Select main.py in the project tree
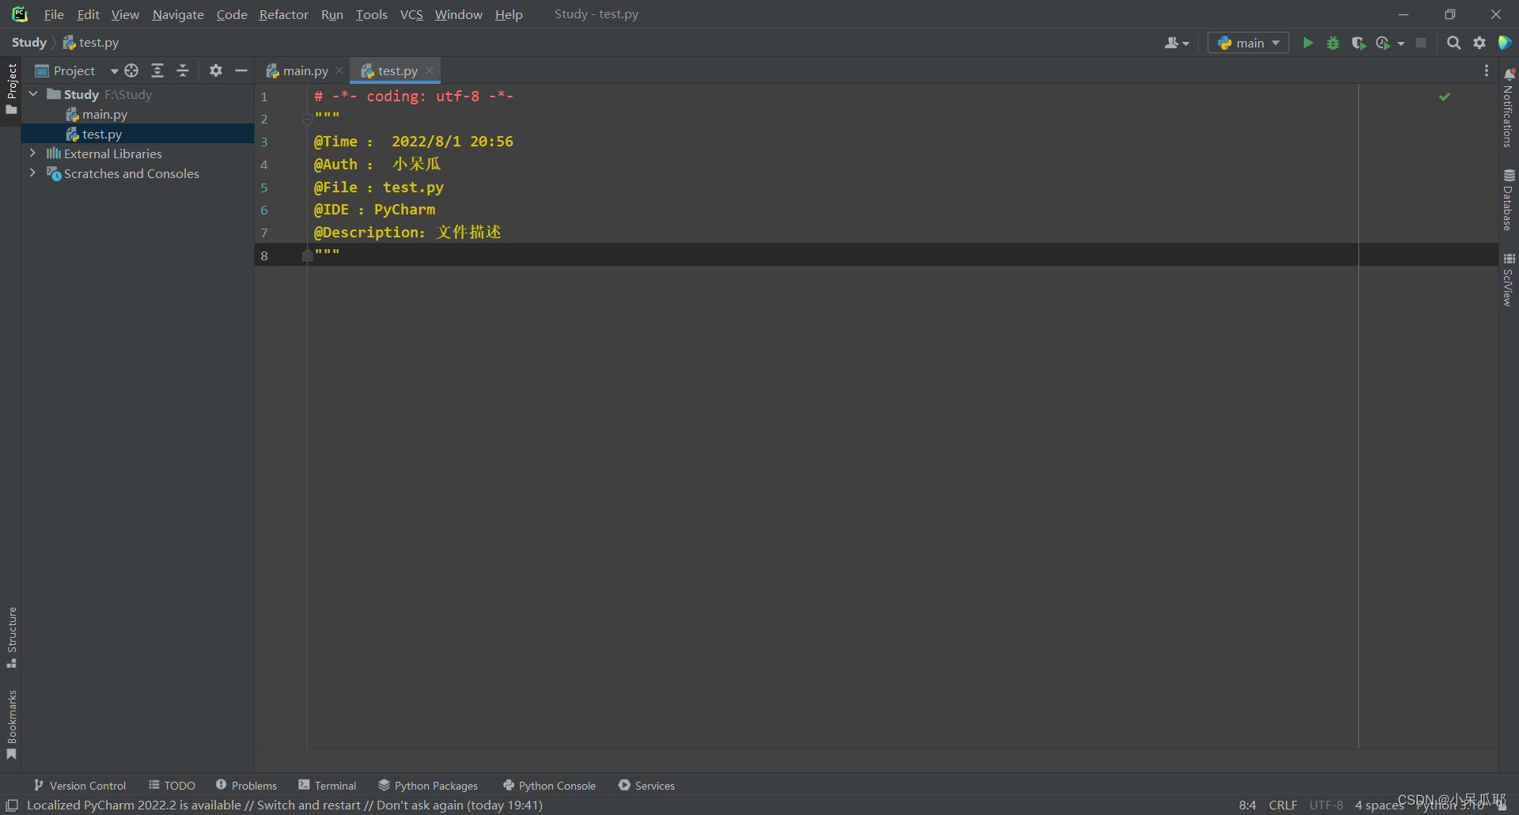This screenshot has width=1519, height=815. [x=104, y=115]
